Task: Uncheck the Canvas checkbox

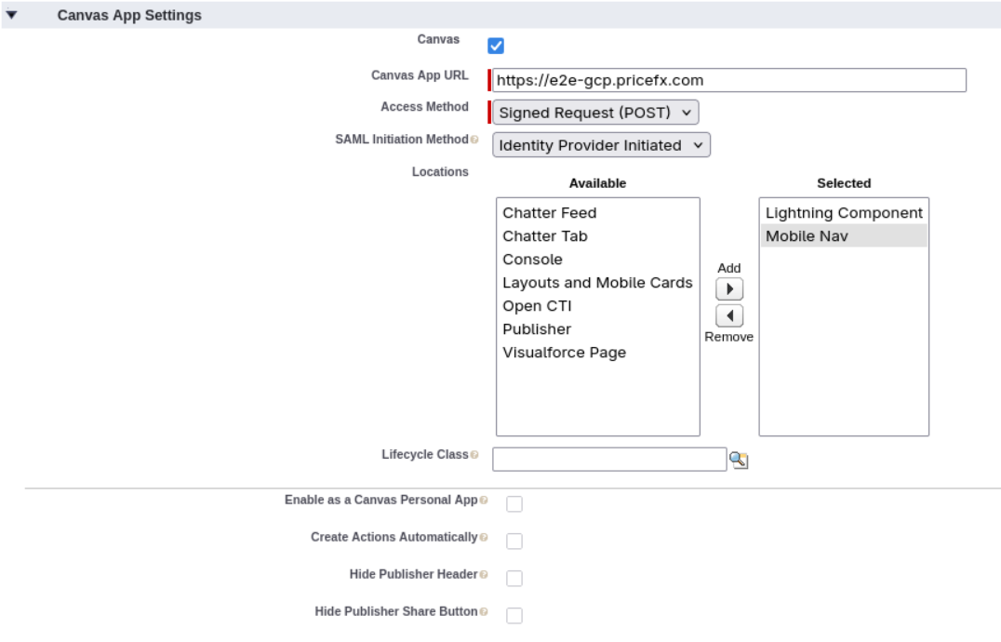Action: point(496,46)
